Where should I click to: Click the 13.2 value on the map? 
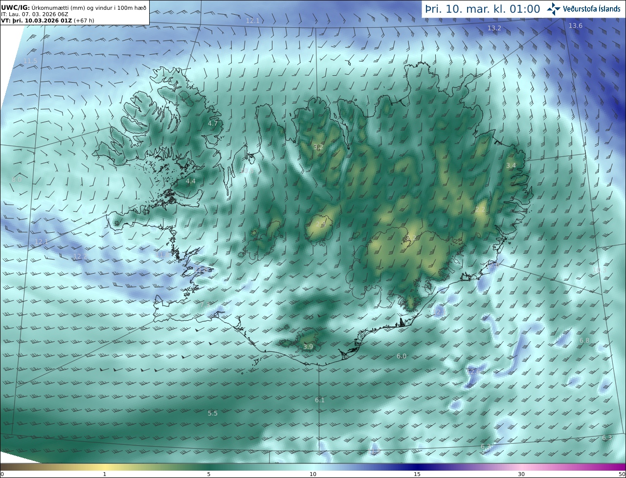[x=494, y=28]
